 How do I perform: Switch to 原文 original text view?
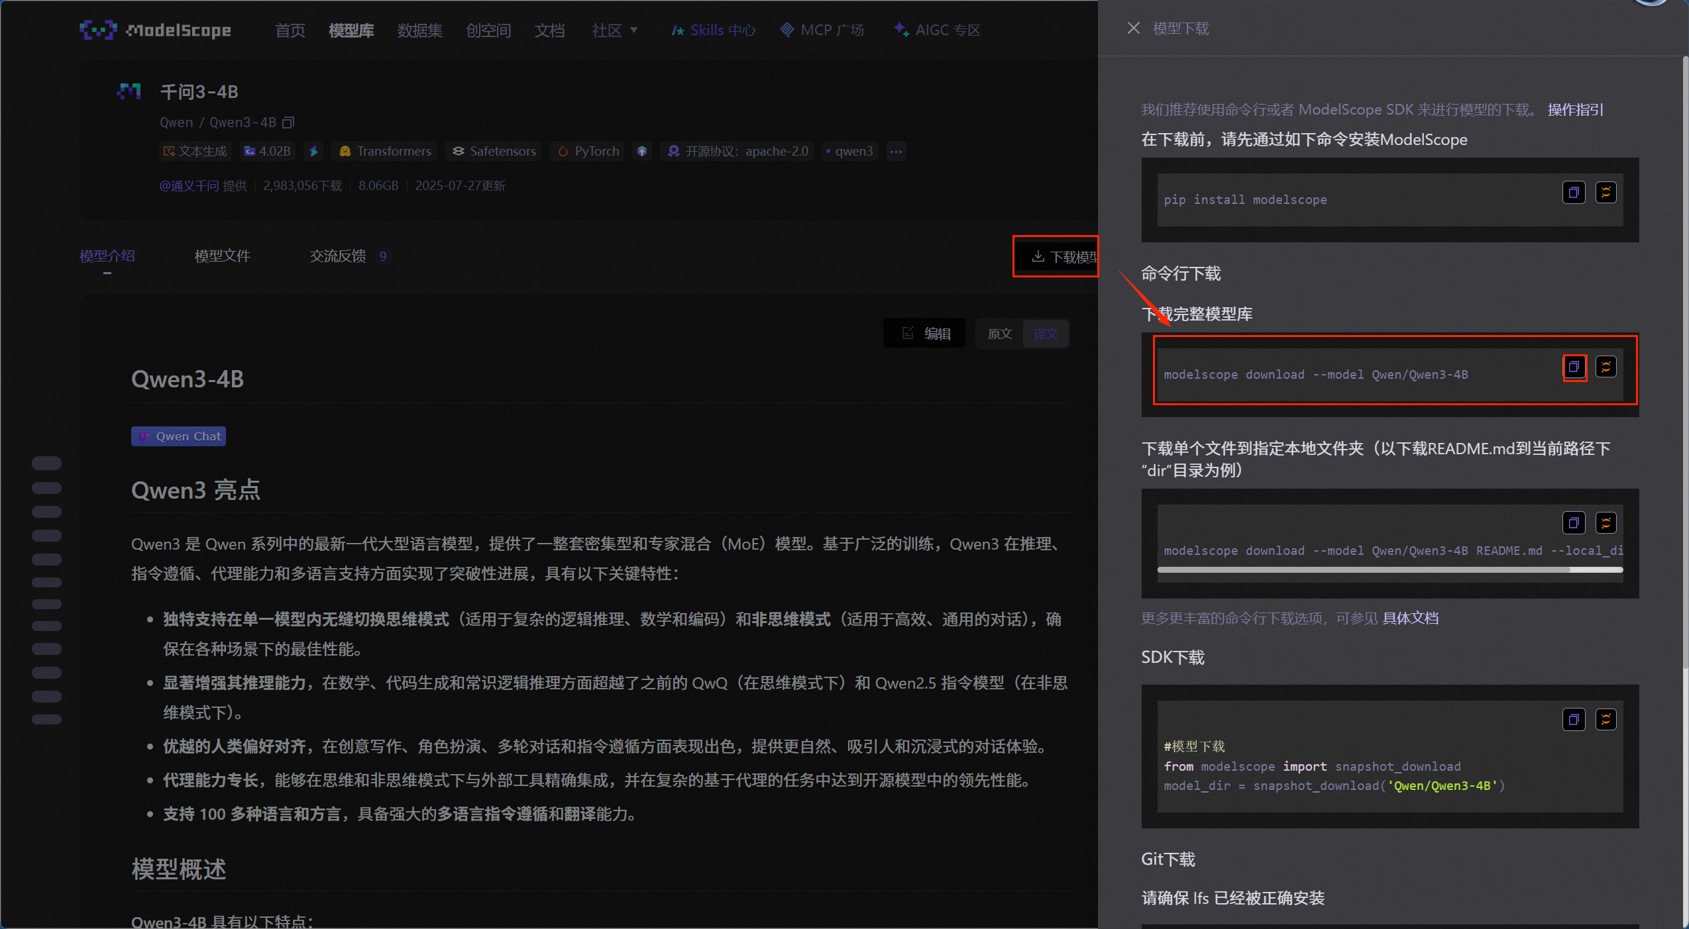(999, 334)
